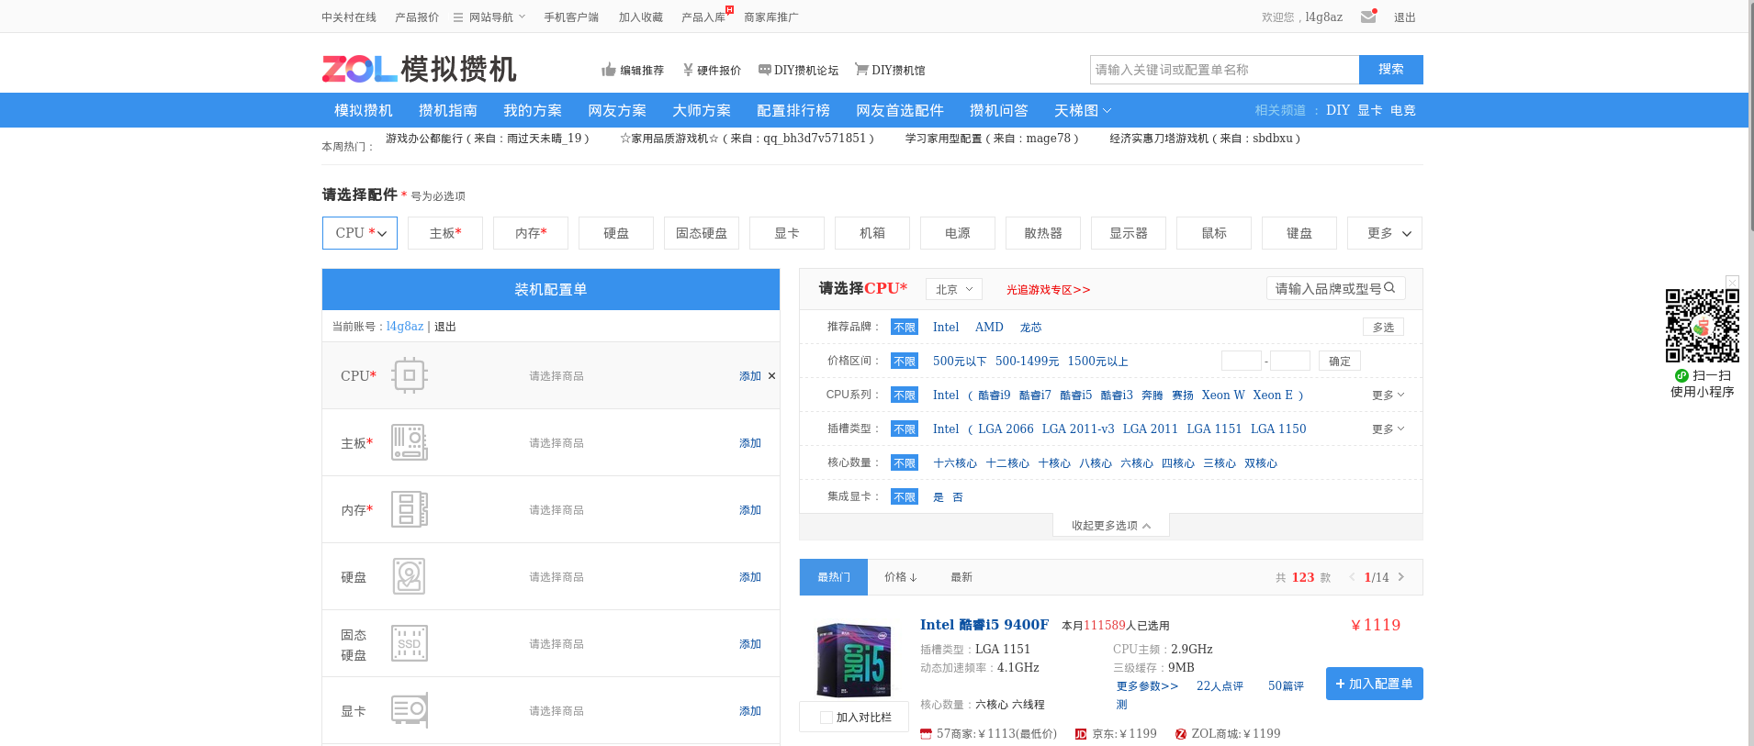
Task: Choose 否 for 集成显卡
Action: click(958, 497)
